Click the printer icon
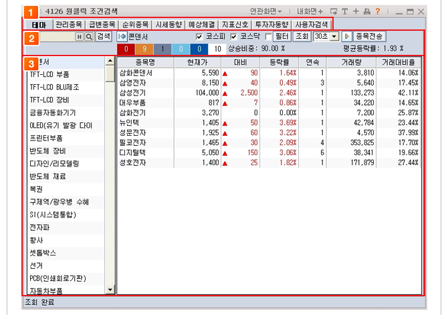 pos(367,11)
